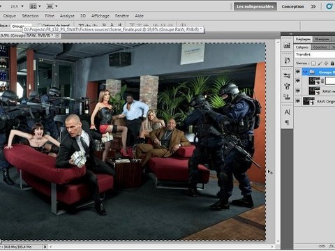The width and height of the screenshot is (335, 251).
Task: Click the horizontal scrollbar right arrow
Action: [x=272, y=247]
